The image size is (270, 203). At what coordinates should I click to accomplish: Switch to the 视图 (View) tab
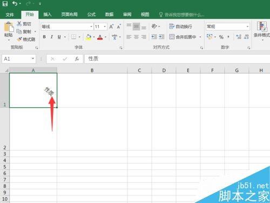pos(145,15)
